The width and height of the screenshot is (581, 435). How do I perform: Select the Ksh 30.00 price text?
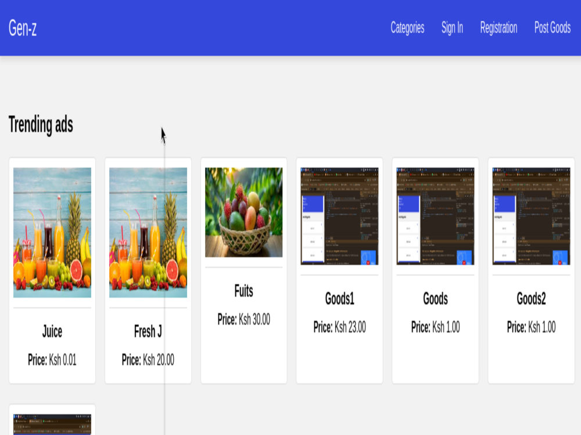click(254, 319)
